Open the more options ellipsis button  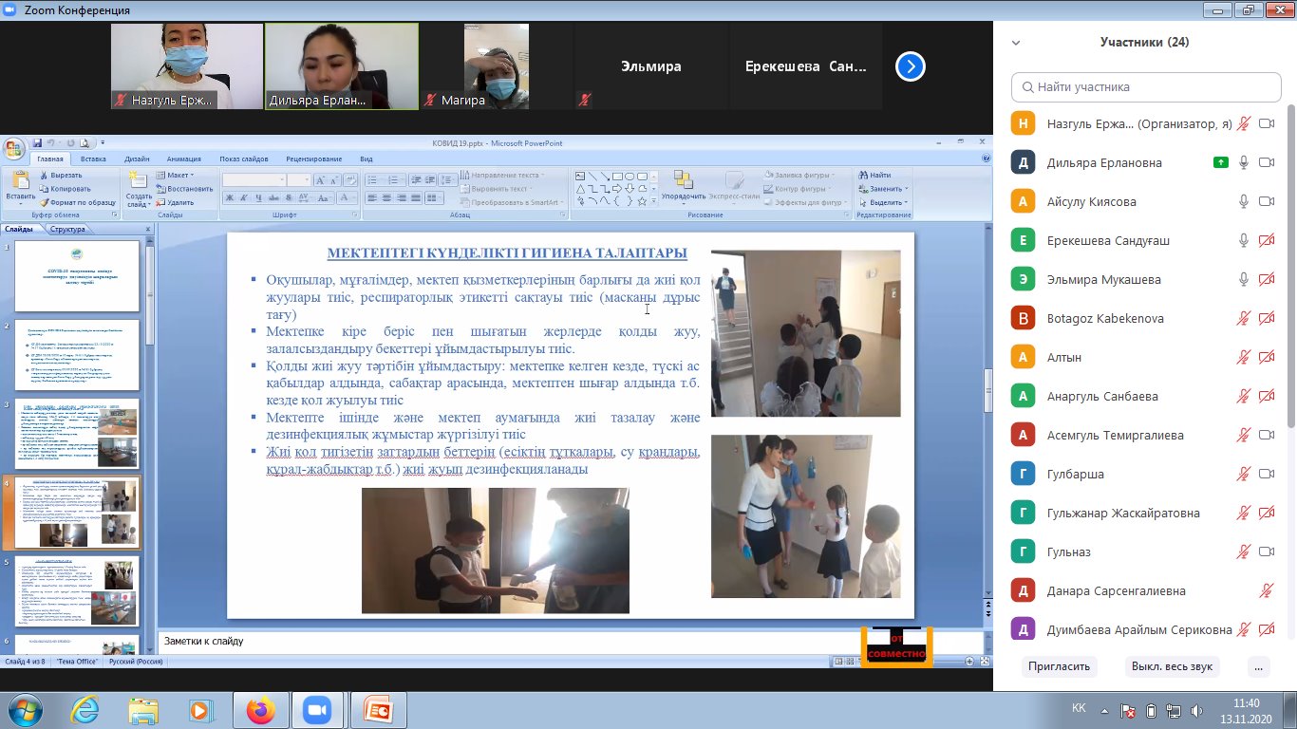coord(1259,666)
